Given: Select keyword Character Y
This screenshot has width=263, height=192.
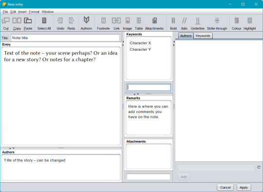Looking at the screenshot, I should pos(140,49).
